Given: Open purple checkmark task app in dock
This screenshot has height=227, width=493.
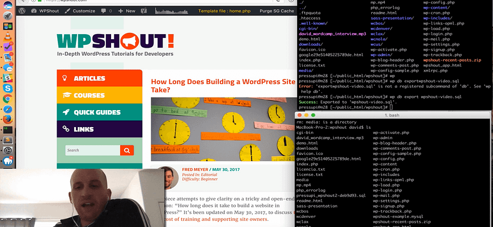Looking at the screenshot, I should click(x=7, y=47).
